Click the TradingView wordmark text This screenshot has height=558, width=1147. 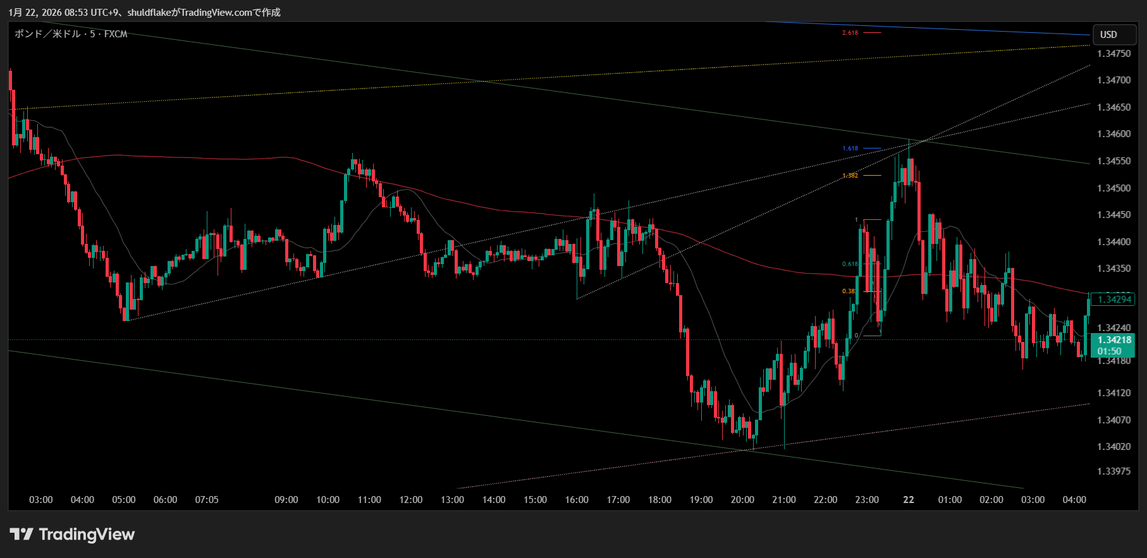pyautogui.click(x=87, y=535)
